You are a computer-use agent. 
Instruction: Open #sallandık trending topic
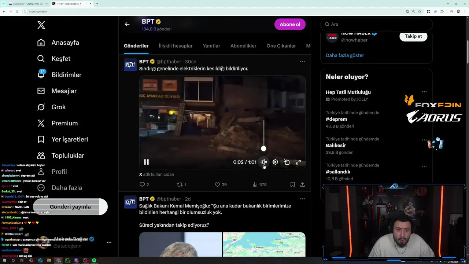(x=338, y=172)
